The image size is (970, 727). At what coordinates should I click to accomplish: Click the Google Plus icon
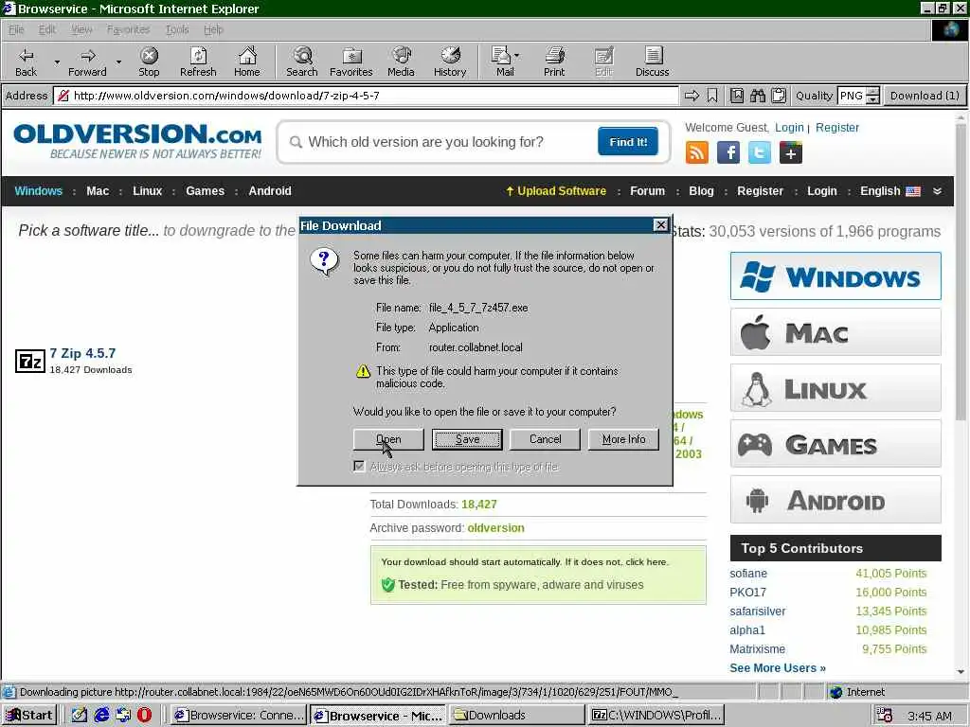point(791,152)
